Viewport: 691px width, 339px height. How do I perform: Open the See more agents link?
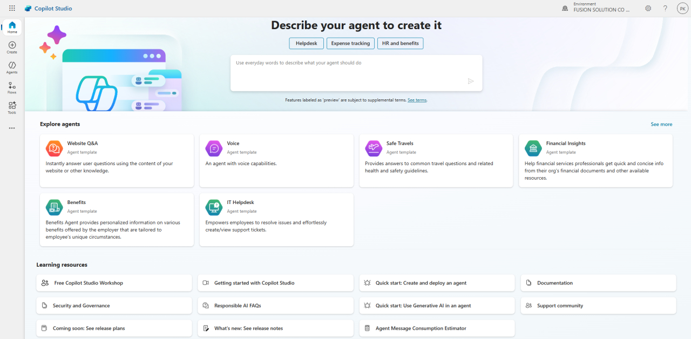tap(661, 124)
